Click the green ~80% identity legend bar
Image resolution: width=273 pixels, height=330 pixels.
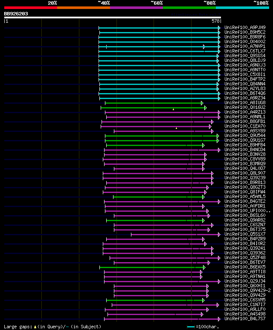pos(189,8)
